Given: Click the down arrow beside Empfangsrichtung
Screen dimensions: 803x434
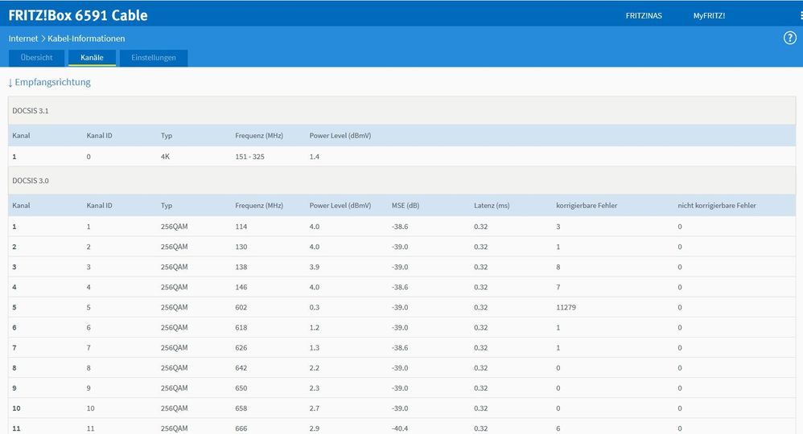Looking at the screenshot, I should coord(10,83).
